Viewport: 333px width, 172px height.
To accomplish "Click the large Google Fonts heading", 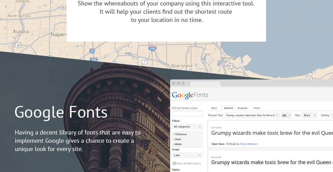I will (61, 112).
